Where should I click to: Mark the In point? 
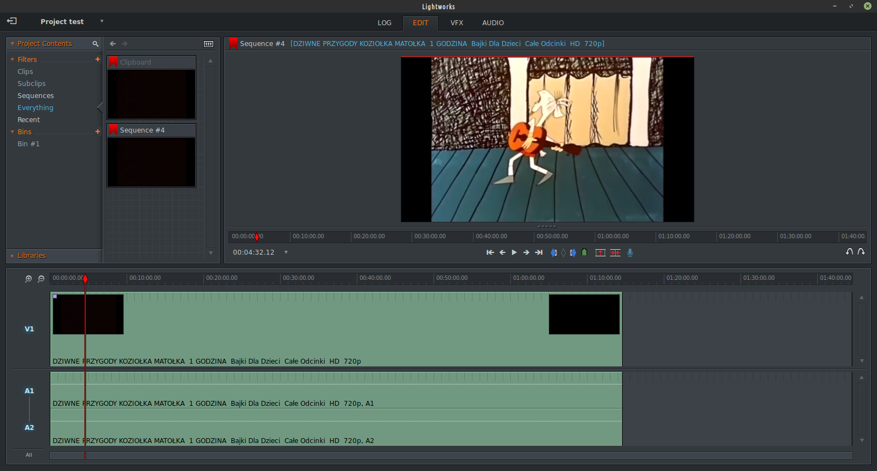coord(554,252)
